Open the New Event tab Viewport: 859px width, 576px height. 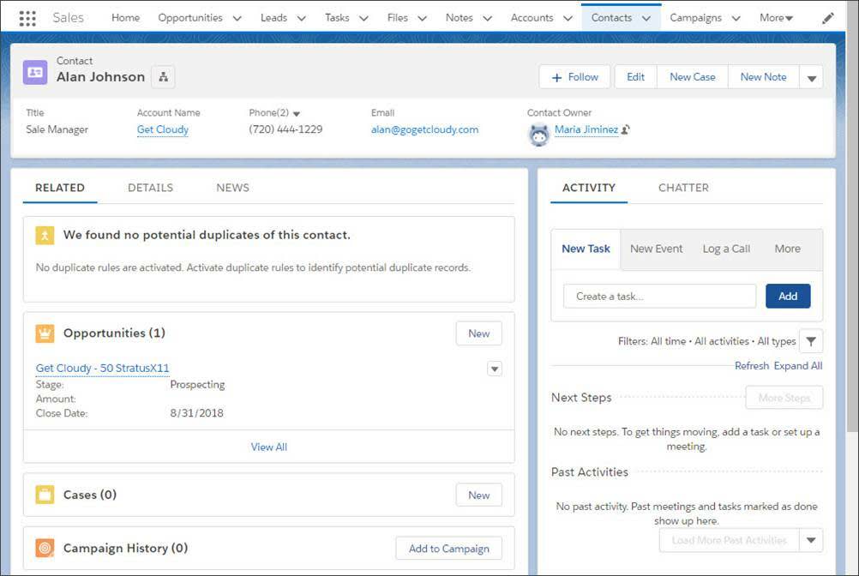coord(656,249)
